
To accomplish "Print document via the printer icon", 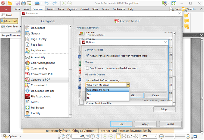I will pos(23,3).
